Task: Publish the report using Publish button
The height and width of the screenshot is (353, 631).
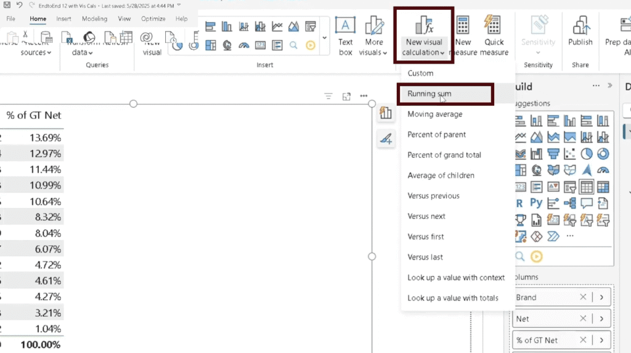Action: coord(580,31)
